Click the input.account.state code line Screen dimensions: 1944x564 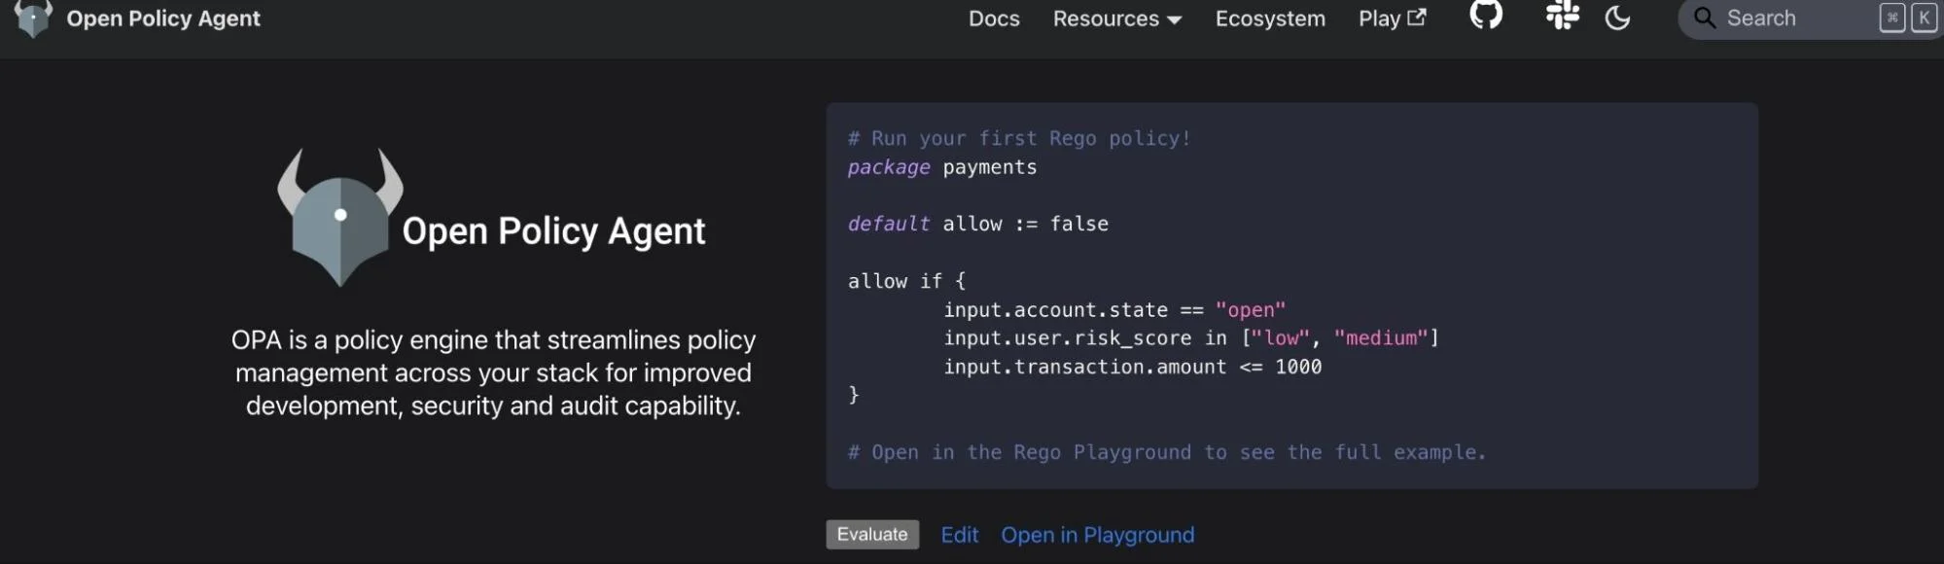(x=1114, y=310)
